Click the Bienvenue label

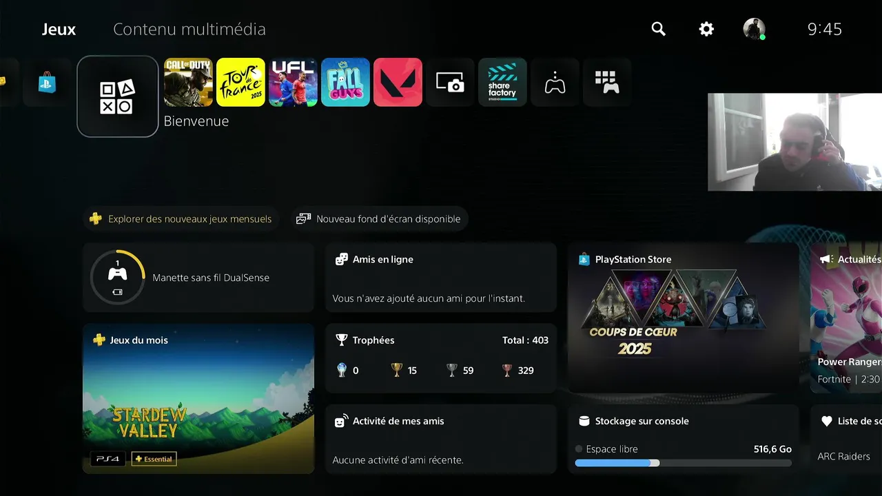pos(196,121)
